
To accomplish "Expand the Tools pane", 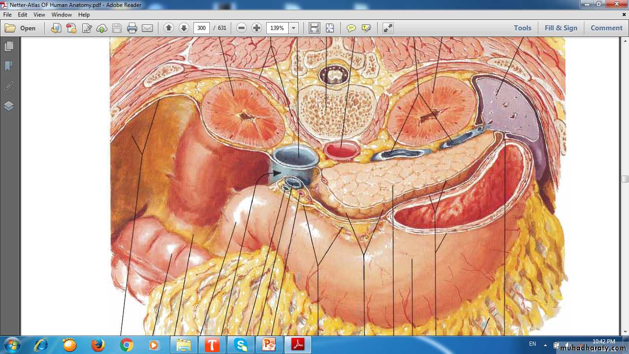I will coord(522,28).
